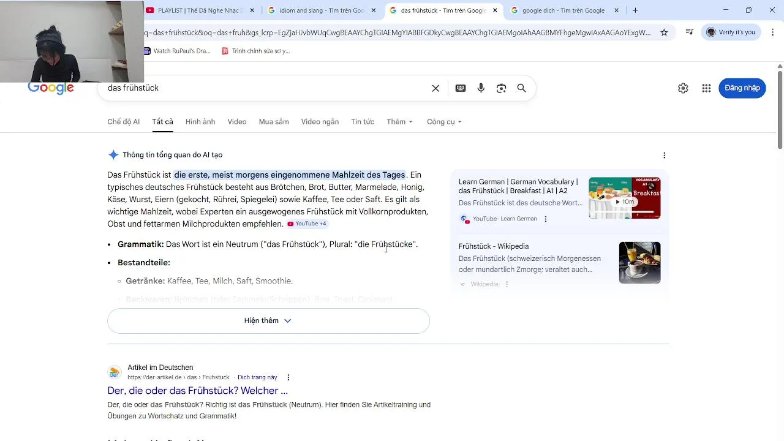Click the Tất cả active tab
784x441 pixels.
(x=162, y=122)
